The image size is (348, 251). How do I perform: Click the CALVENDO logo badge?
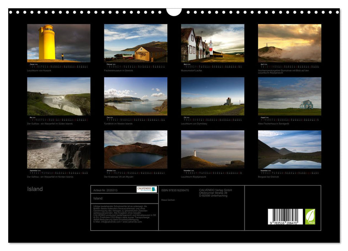[x=147, y=189]
